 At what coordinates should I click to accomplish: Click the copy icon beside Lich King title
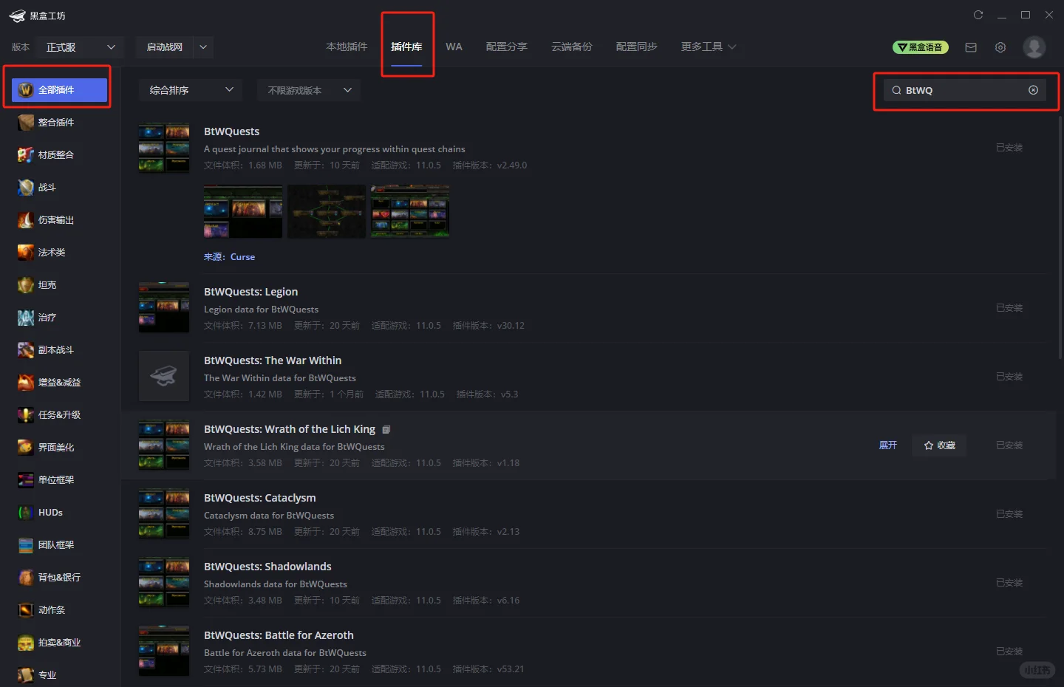click(x=386, y=430)
